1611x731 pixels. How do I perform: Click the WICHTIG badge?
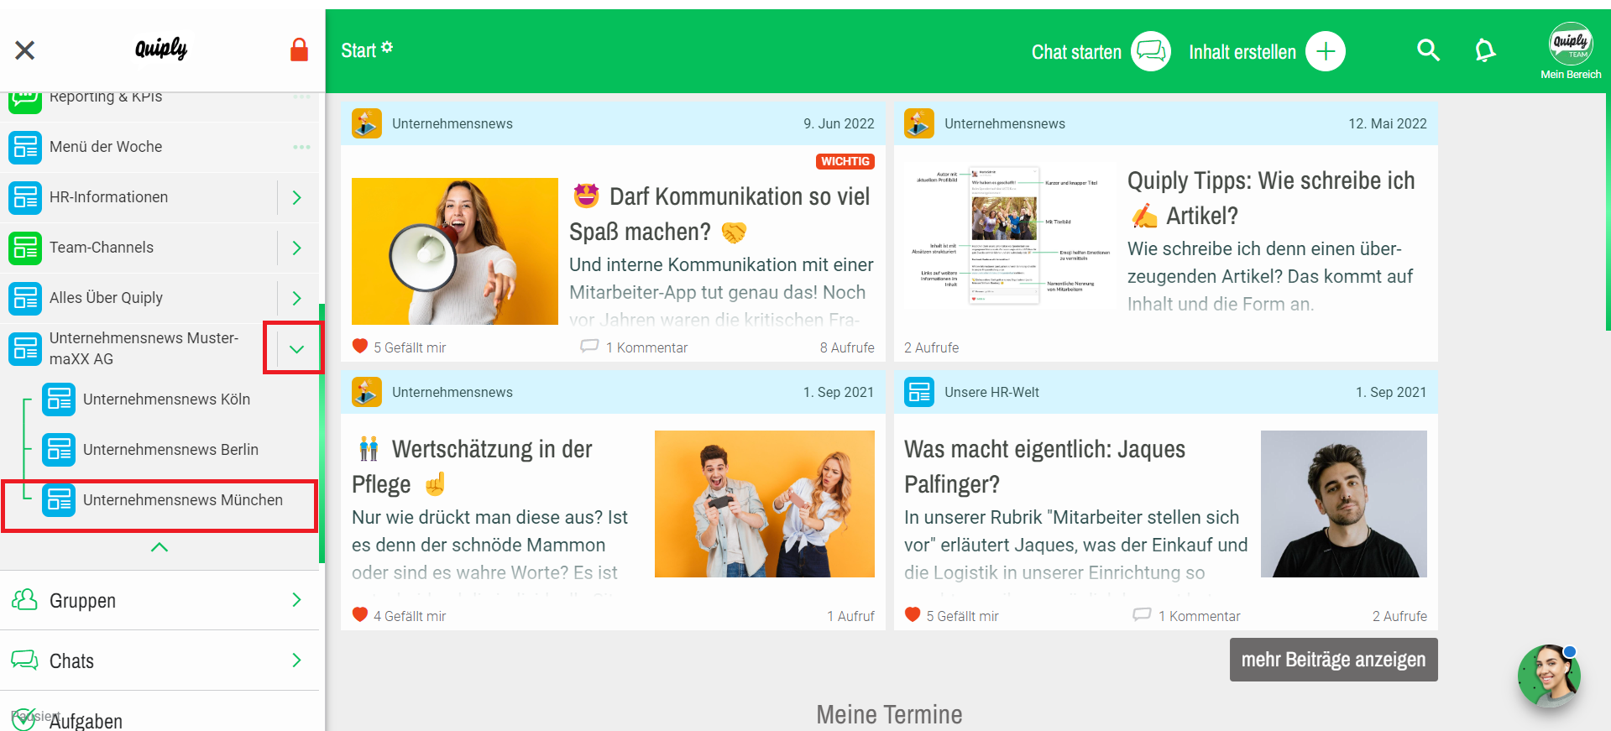845,161
